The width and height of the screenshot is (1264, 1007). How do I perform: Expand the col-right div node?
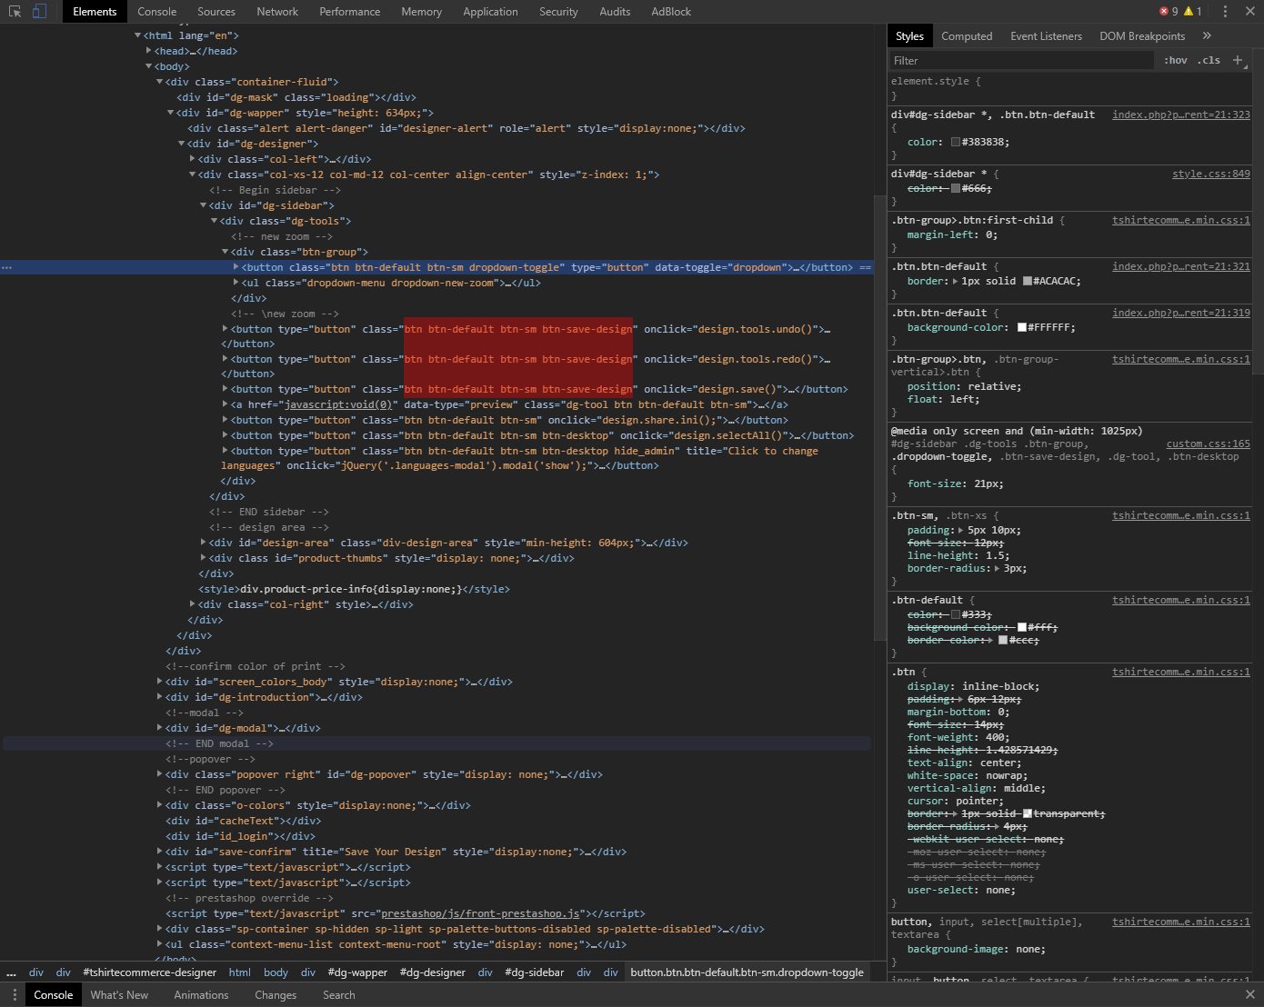(x=193, y=604)
